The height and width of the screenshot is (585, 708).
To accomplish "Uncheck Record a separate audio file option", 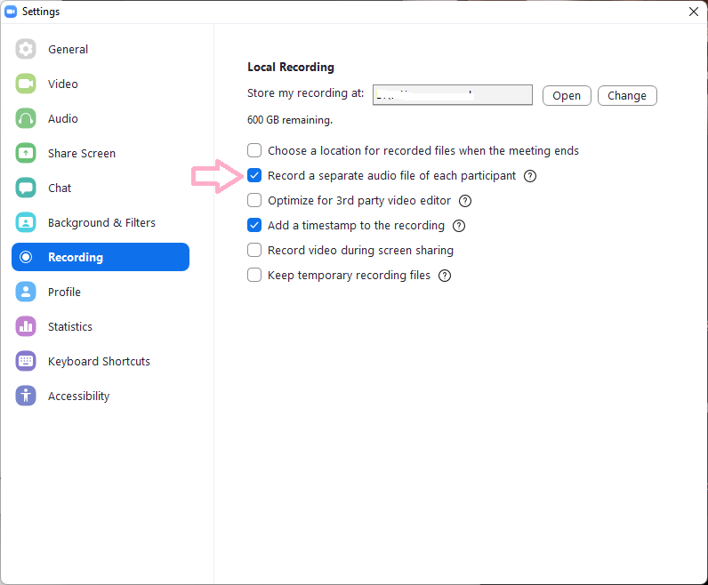I will pyautogui.click(x=254, y=176).
